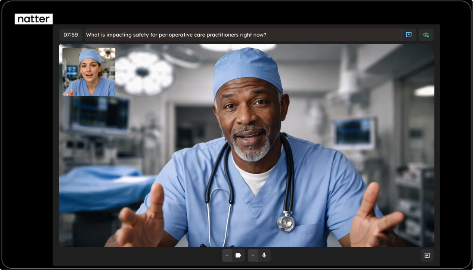The image size is (473, 270).
Task: Exit the room via the bottom-right door button
Action: click(x=427, y=255)
